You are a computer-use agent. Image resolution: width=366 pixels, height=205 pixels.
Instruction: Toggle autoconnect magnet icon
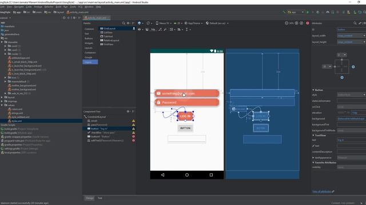click(x=147, y=30)
